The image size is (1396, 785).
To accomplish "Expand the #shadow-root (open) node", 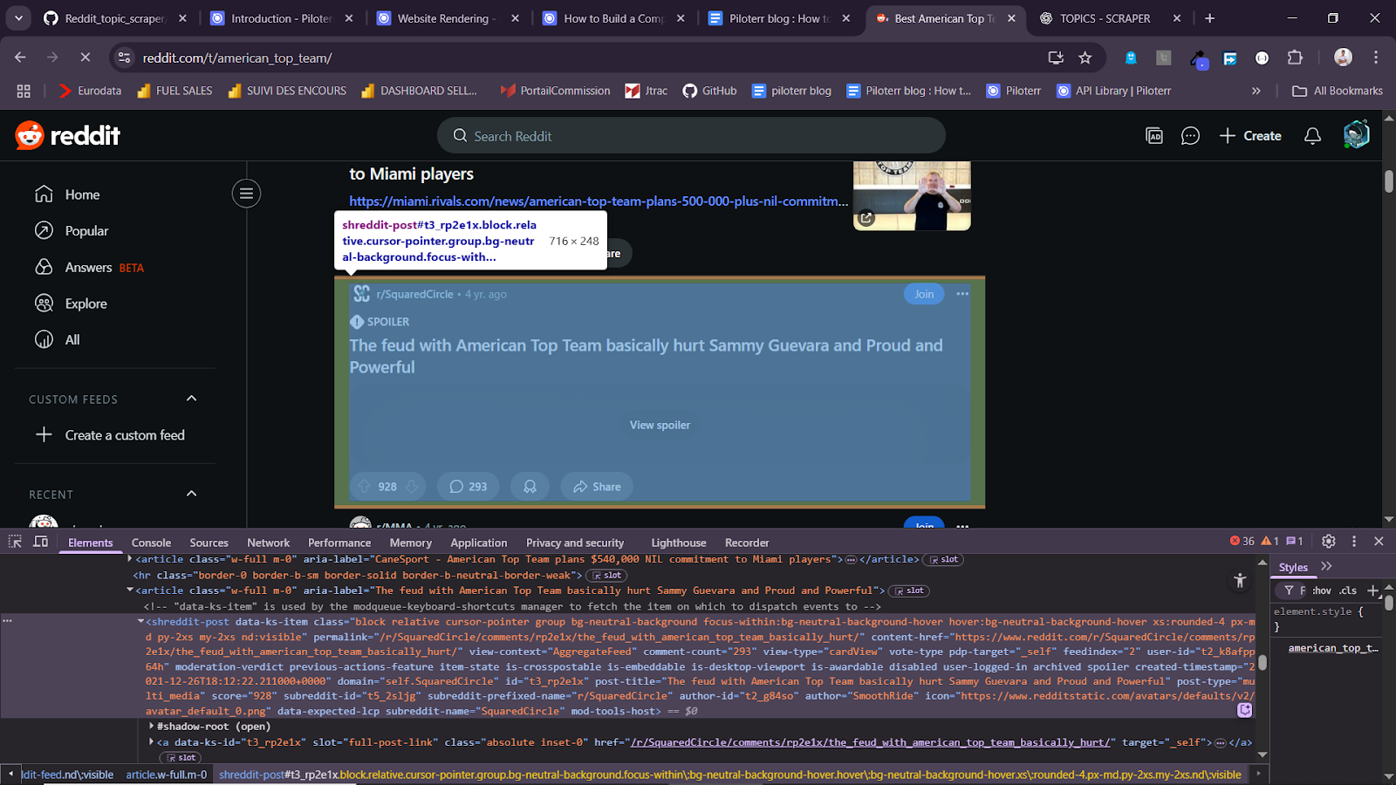I will tap(152, 727).
